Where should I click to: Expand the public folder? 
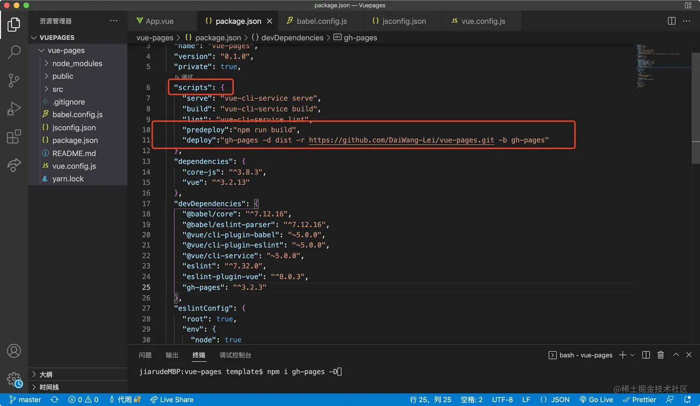coord(78,76)
